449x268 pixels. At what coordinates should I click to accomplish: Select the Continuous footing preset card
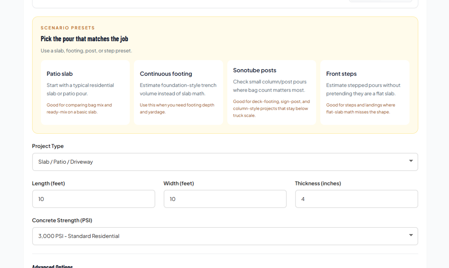178,92
